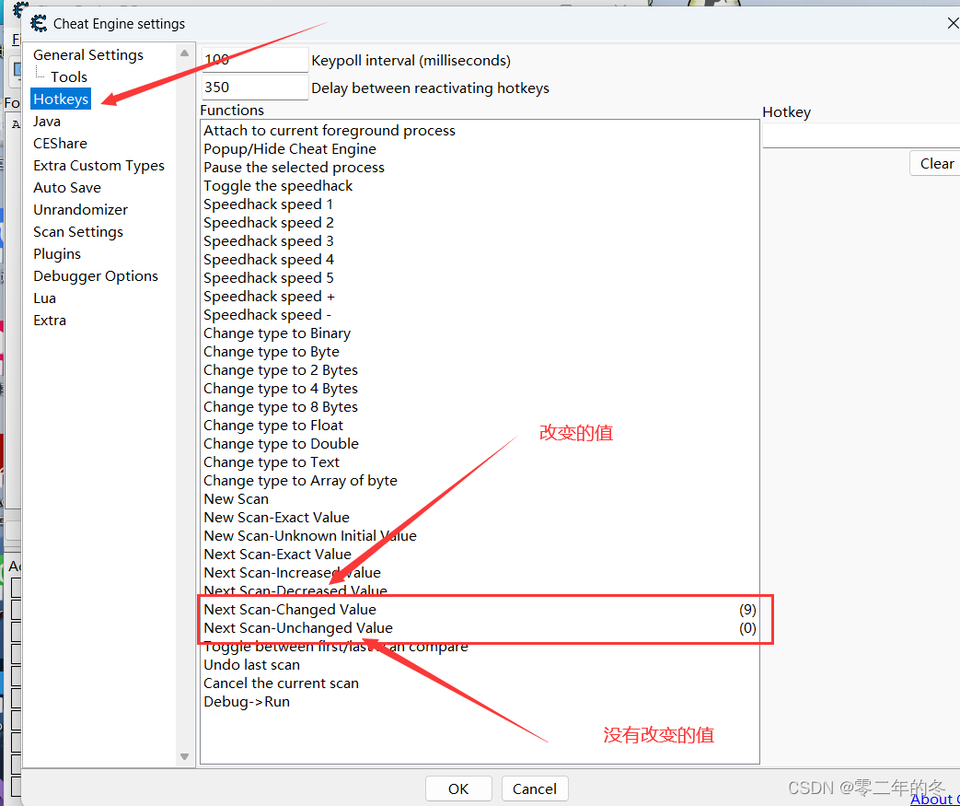This screenshot has width=960, height=806.
Task: Select 'Attach to current foreground process'
Action: click(480, 130)
